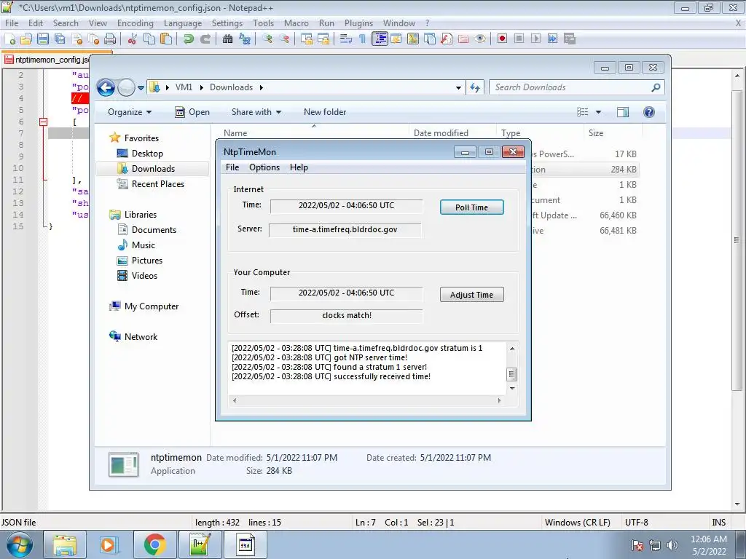Viewport: 746px width, 559px height.
Task: Click the Explorer Help question mark icon
Action: [x=648, y=112]
